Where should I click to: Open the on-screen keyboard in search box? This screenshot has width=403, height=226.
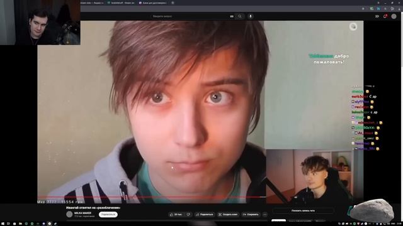(232, 16)
